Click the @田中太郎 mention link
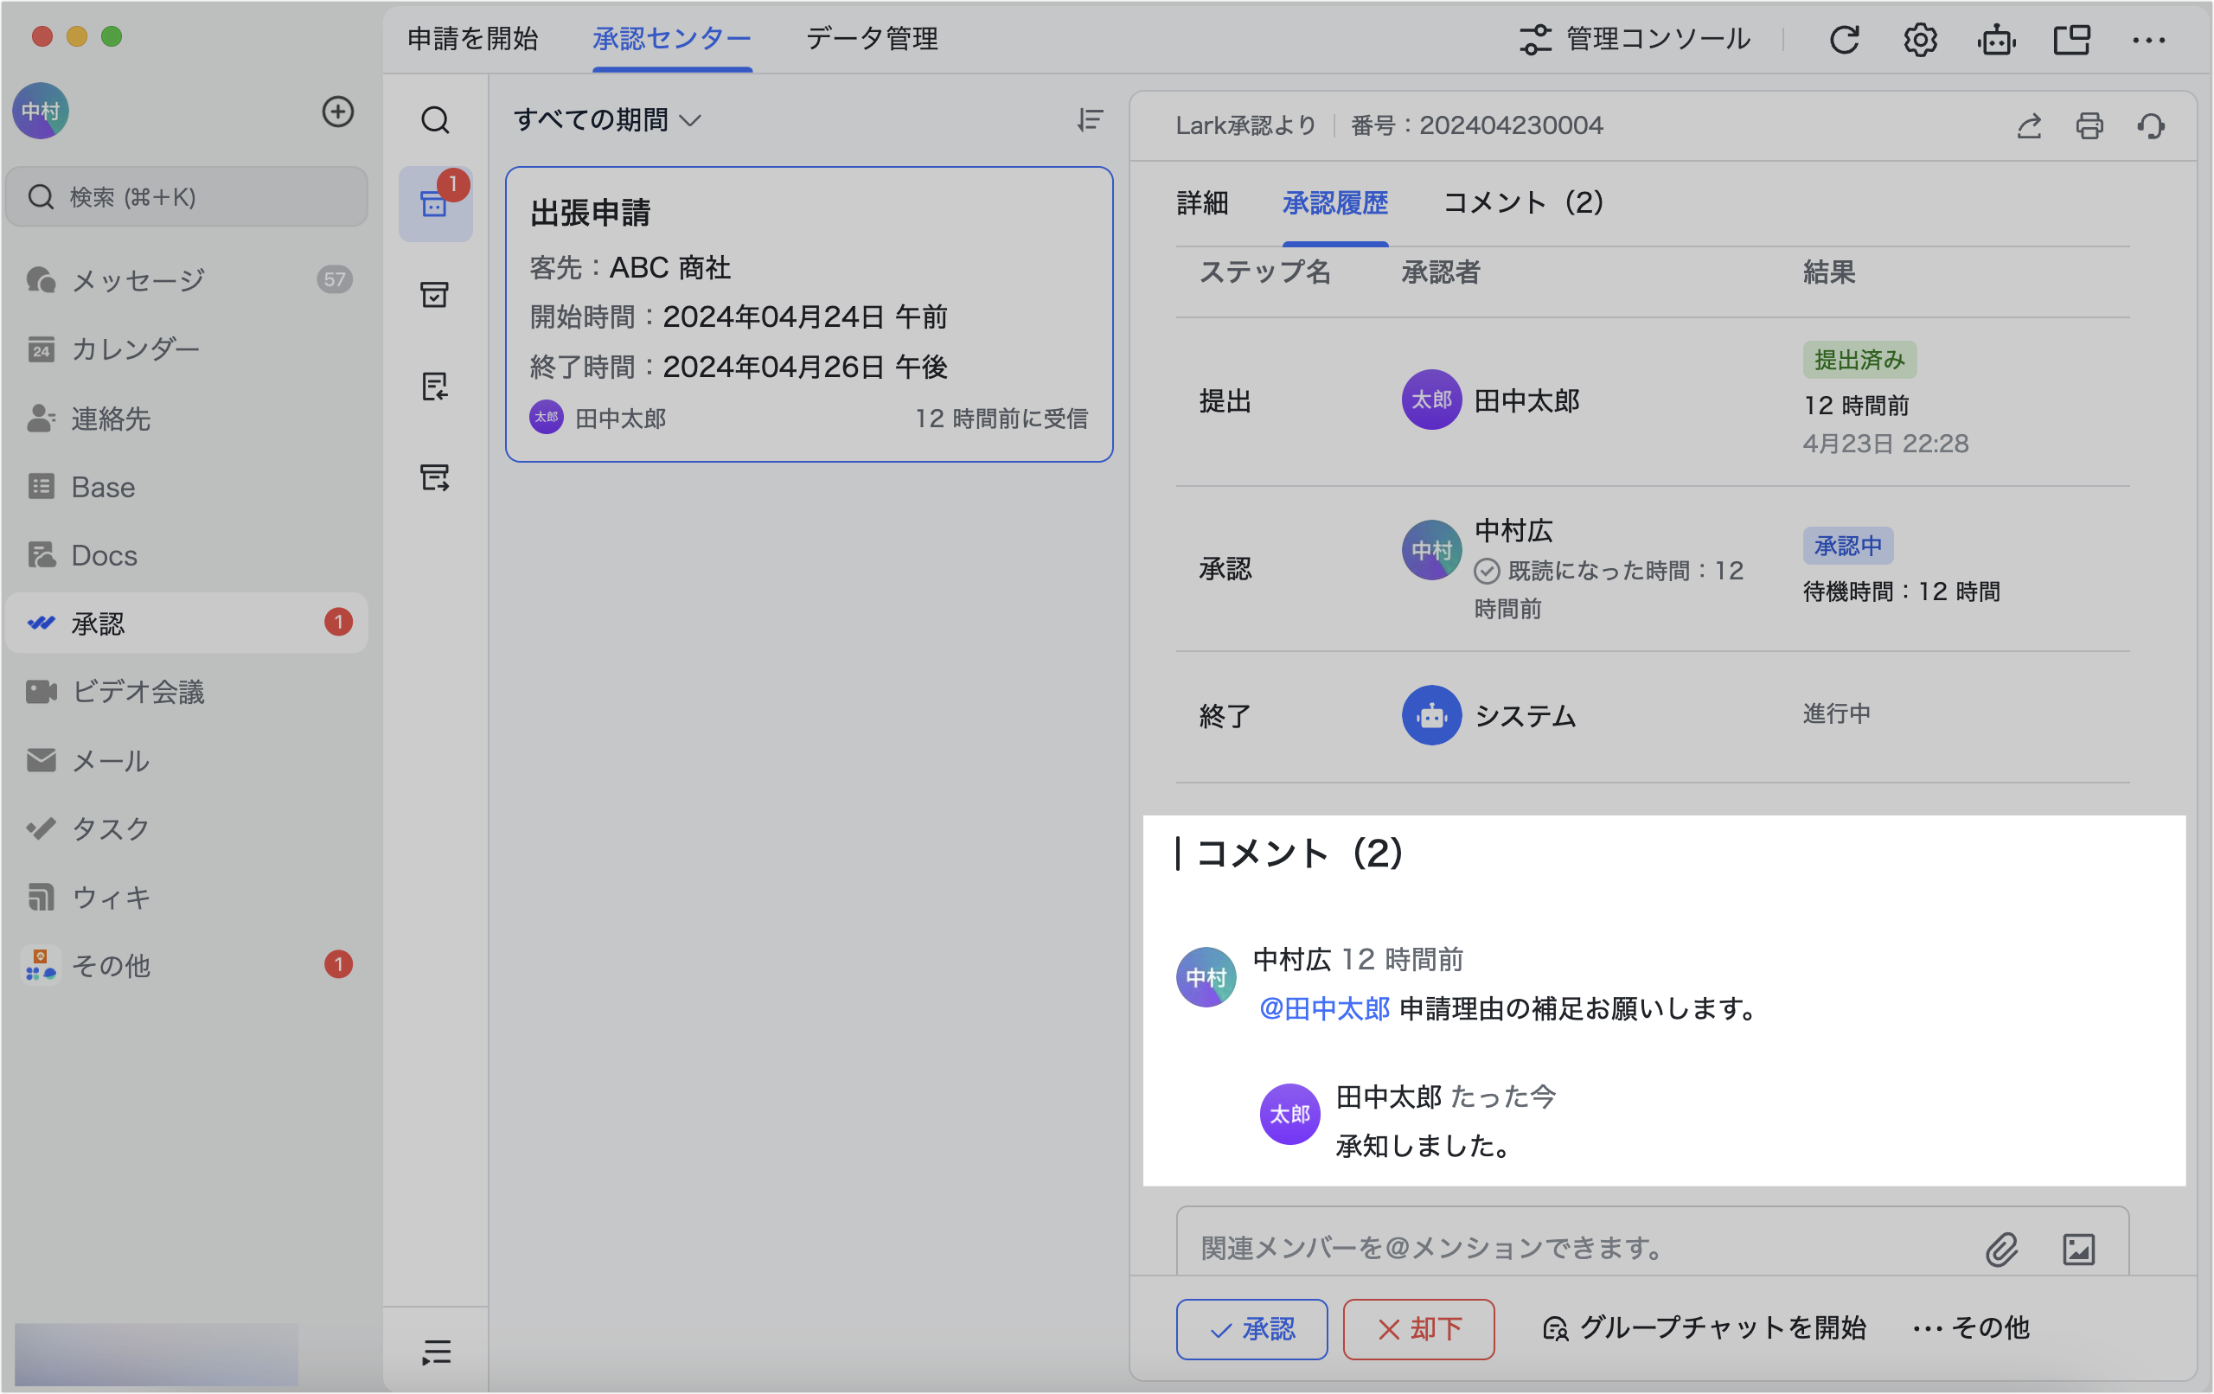 (x=1323, y=1008)
